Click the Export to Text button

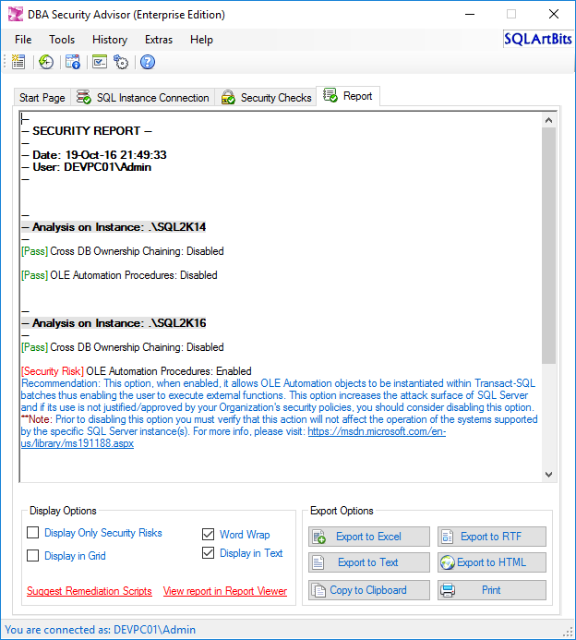coord(369,562)
